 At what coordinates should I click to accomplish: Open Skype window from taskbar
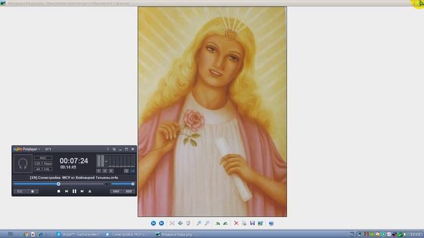pos(78,235)
